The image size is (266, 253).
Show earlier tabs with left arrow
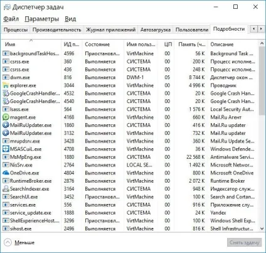(x=254, y=29)
